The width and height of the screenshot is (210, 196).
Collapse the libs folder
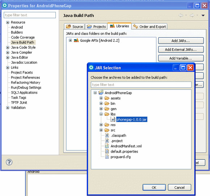tap(101, 114)
